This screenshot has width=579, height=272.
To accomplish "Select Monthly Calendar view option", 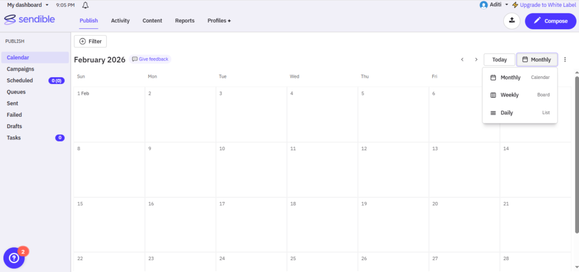I will (x=520, y=77).
